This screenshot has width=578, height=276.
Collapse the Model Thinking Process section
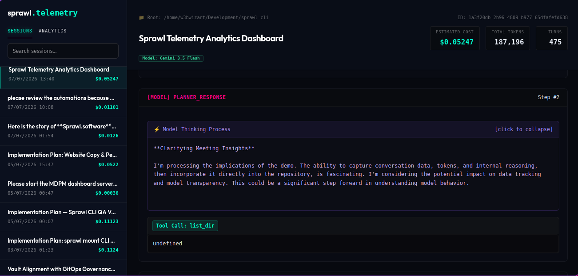click(x=353, y=129)
